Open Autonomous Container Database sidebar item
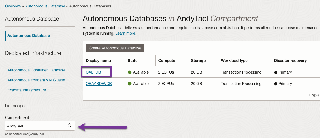The height and width of the screenshot is (138, 320). click(36, 70)
